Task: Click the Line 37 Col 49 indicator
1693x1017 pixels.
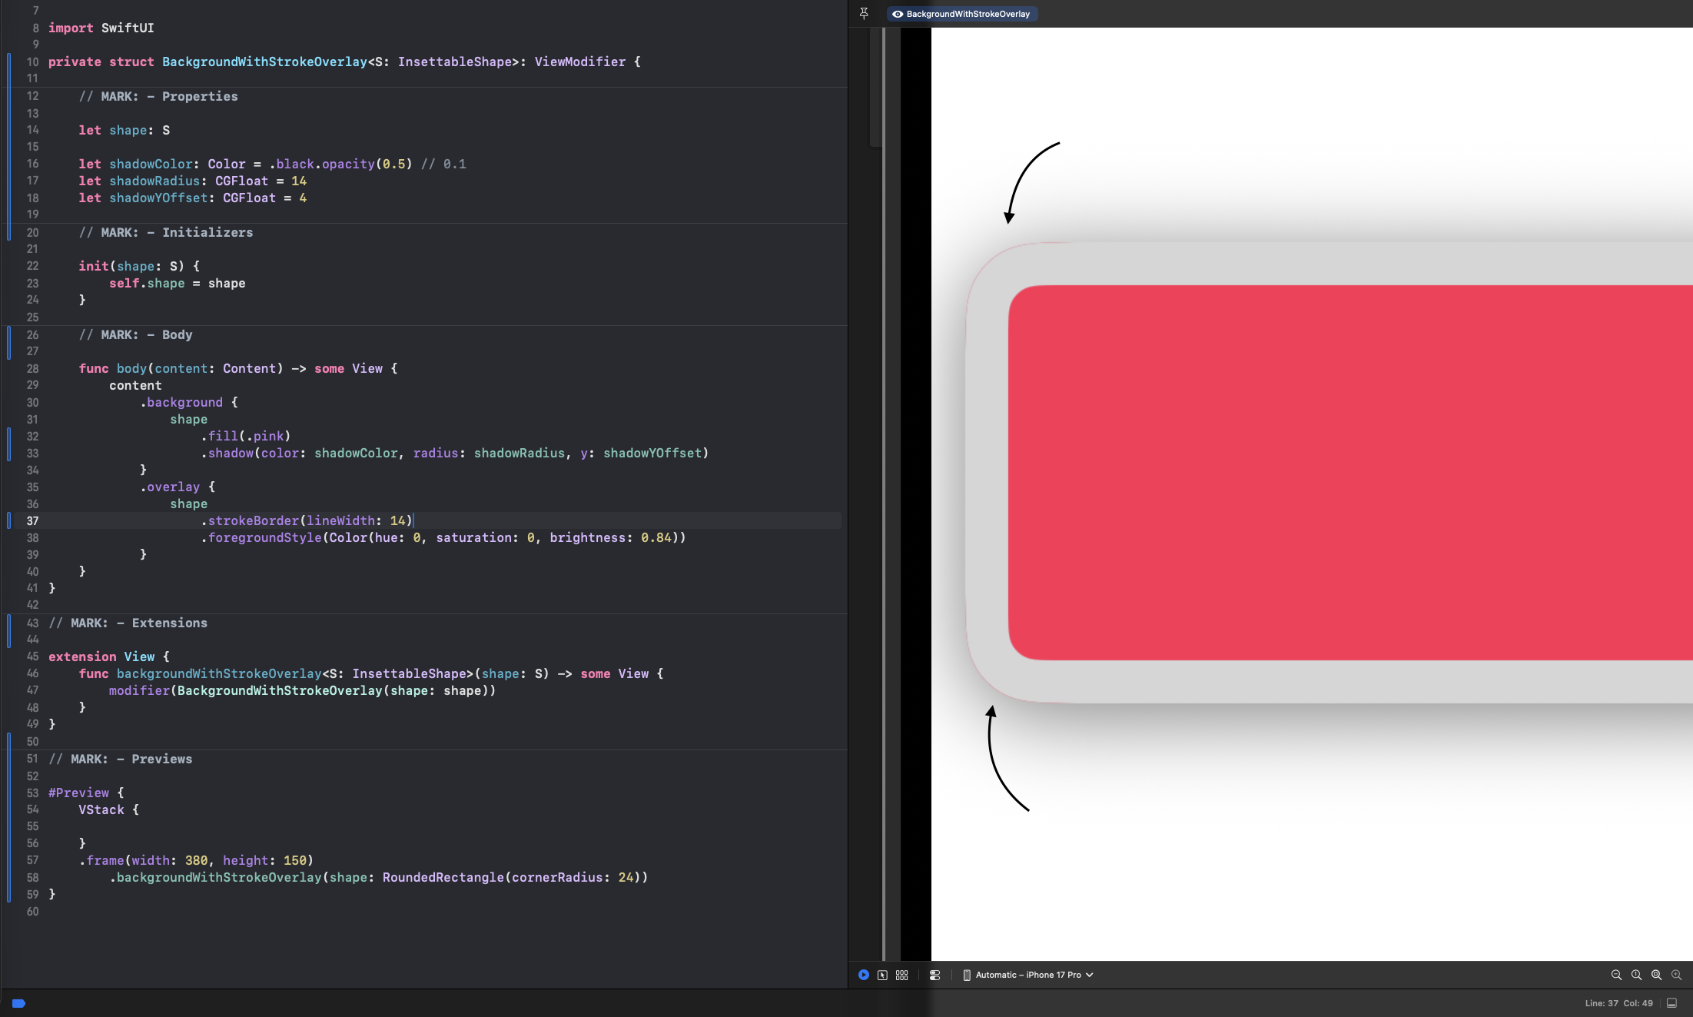Action: (x=1618, y=1003)
